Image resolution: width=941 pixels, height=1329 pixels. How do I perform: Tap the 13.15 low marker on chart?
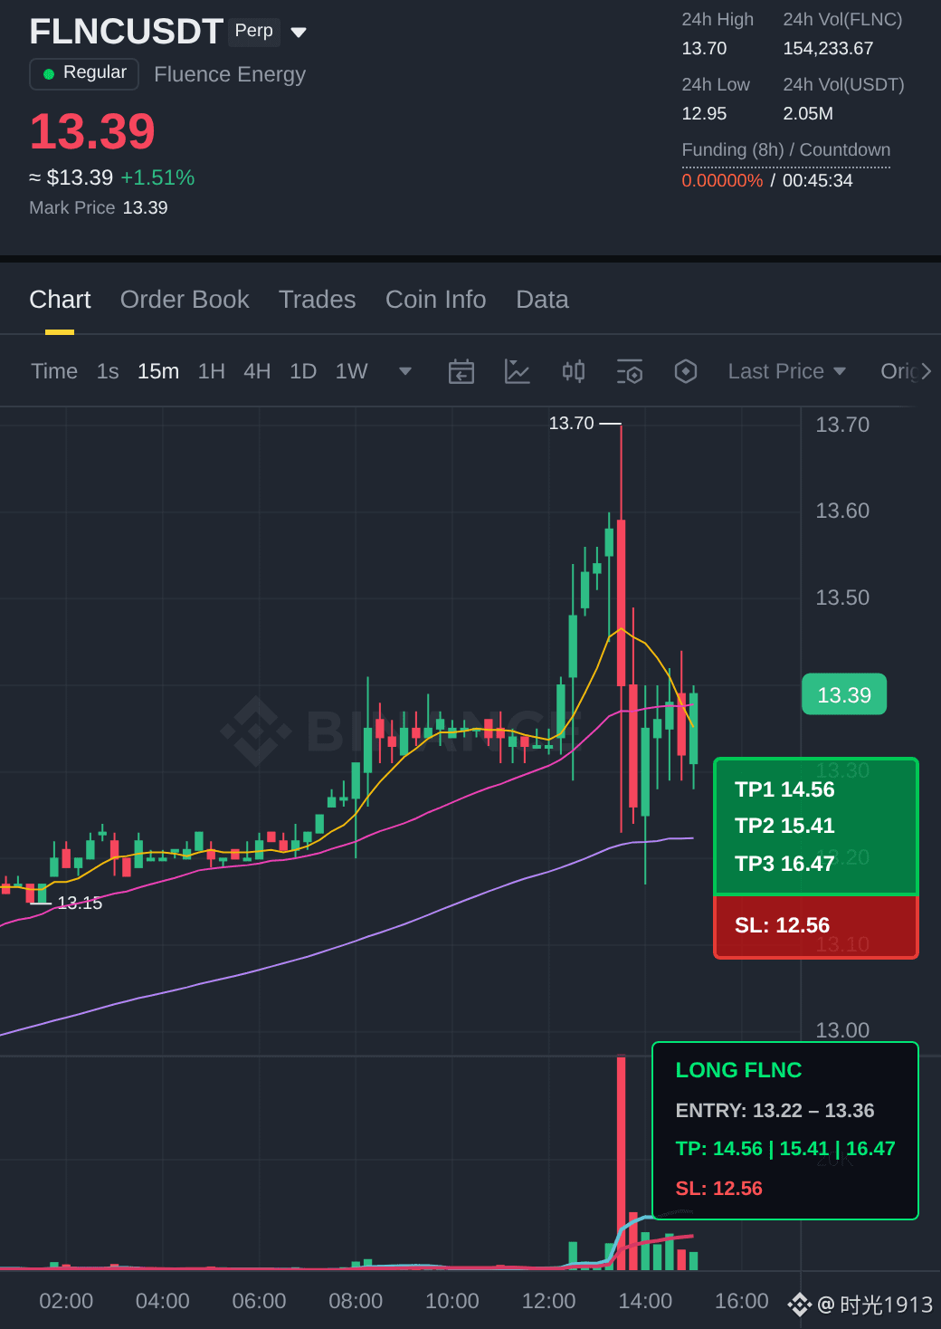[80, 903]
